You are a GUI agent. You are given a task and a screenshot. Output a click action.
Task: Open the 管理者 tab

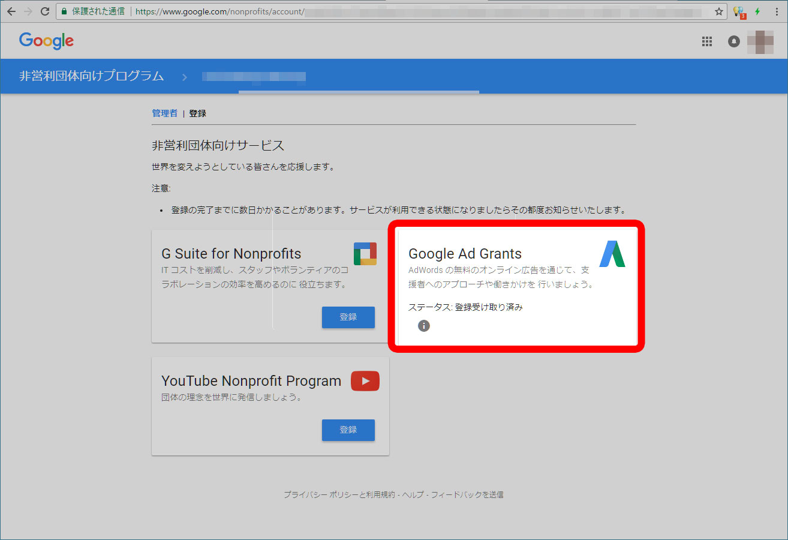click(x=164, y=113)
